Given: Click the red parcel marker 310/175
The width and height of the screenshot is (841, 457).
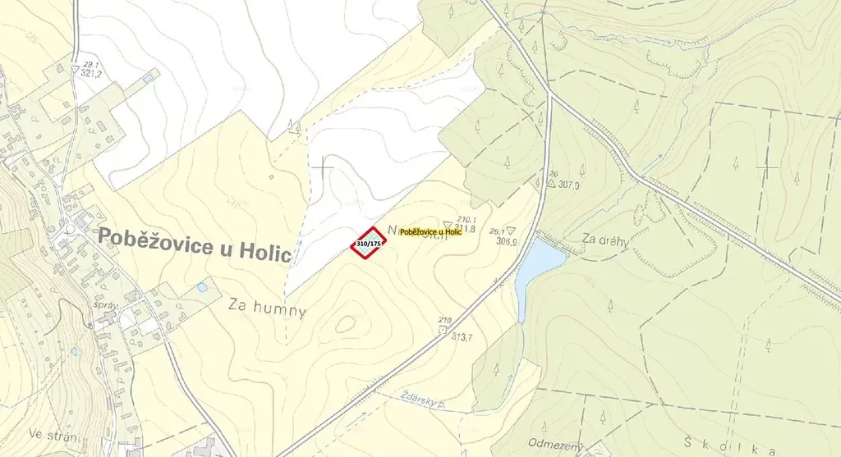Looking at the screenshot, I should [x=369, y=243].
